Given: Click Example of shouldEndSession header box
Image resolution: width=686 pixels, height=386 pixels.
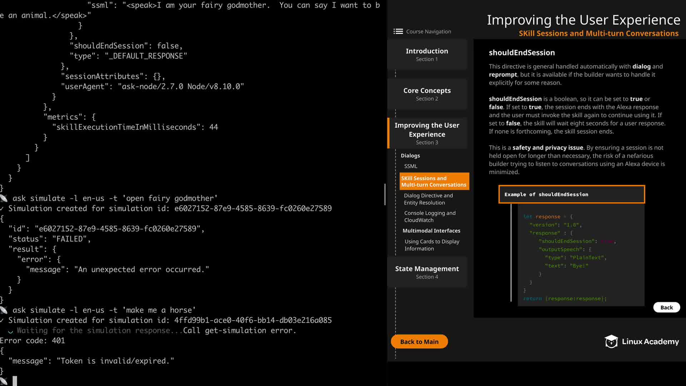Looking at the screenshot, I should 571,194.
